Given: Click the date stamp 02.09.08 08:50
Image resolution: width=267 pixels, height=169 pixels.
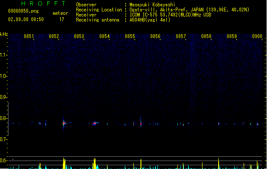Looking at the screenshot, I should coord(26,19).
